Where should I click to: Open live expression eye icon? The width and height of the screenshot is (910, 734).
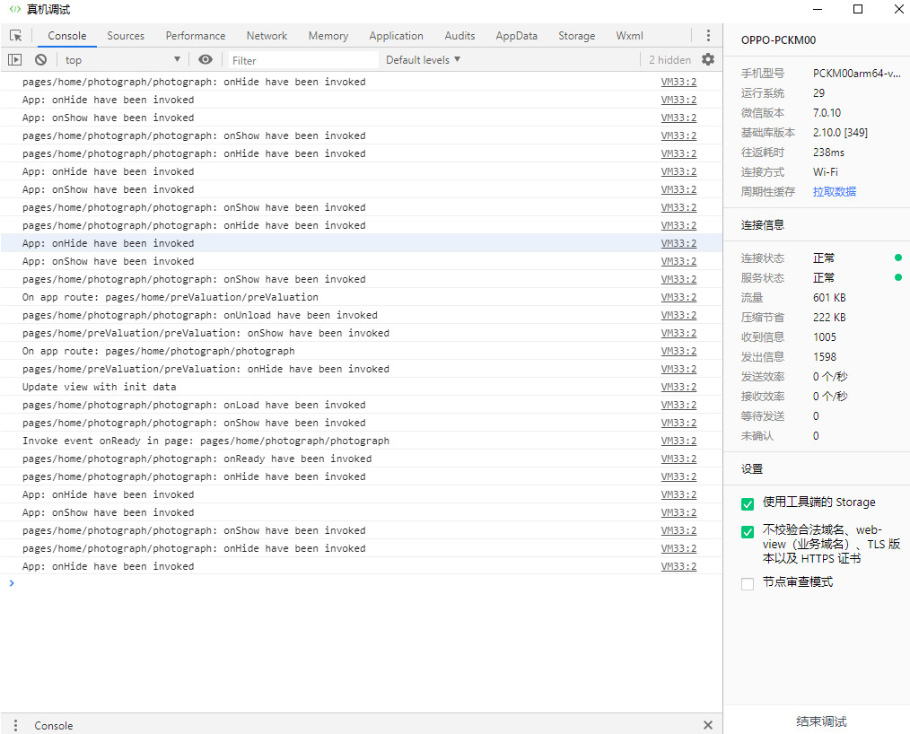click(206, 60)
